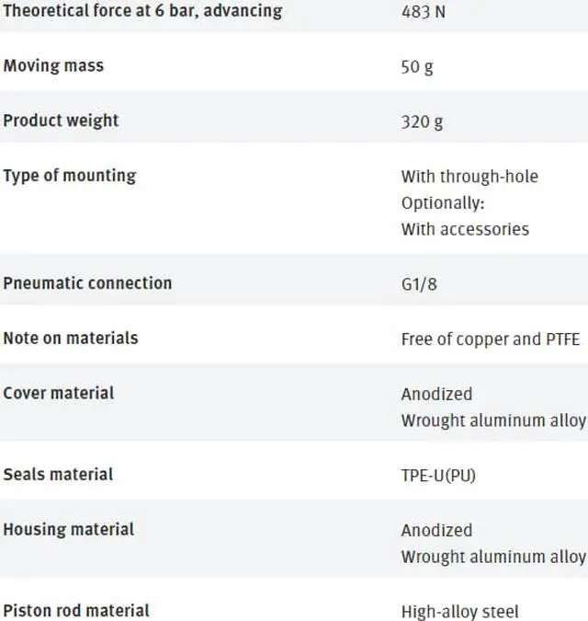Click the 'Piston rod material' label
Image resolution: width=588 pixels, height=621 pixels.
coord(76,611)
